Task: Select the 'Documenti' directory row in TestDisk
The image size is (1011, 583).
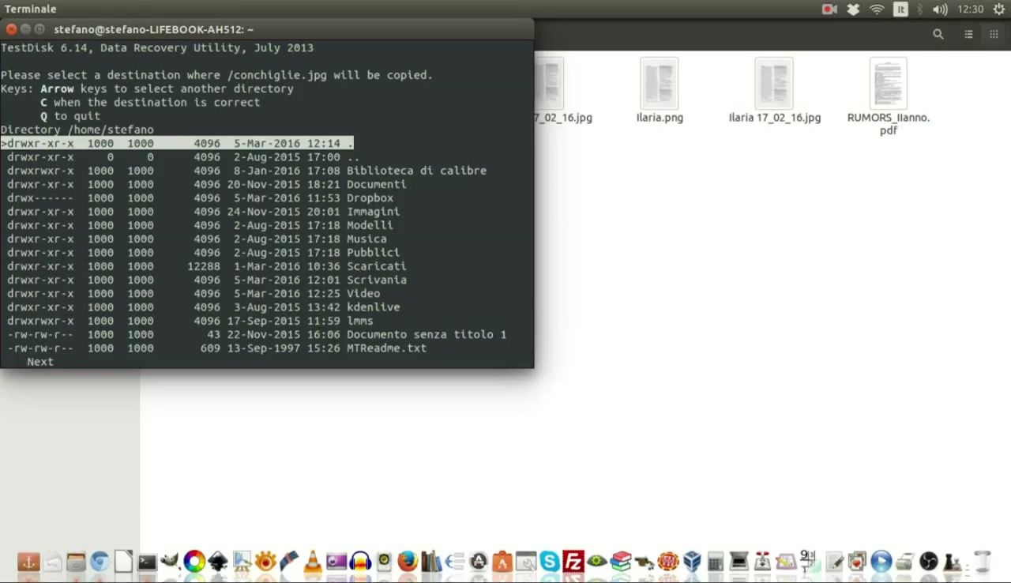Action: coord(207,184)
